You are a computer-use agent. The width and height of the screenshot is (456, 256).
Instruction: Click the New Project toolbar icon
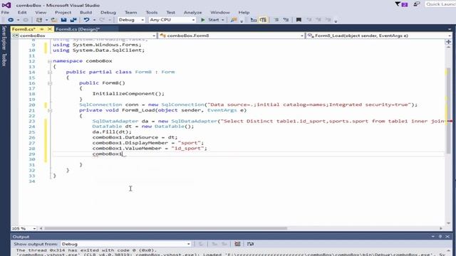click(x=39, y=20)
